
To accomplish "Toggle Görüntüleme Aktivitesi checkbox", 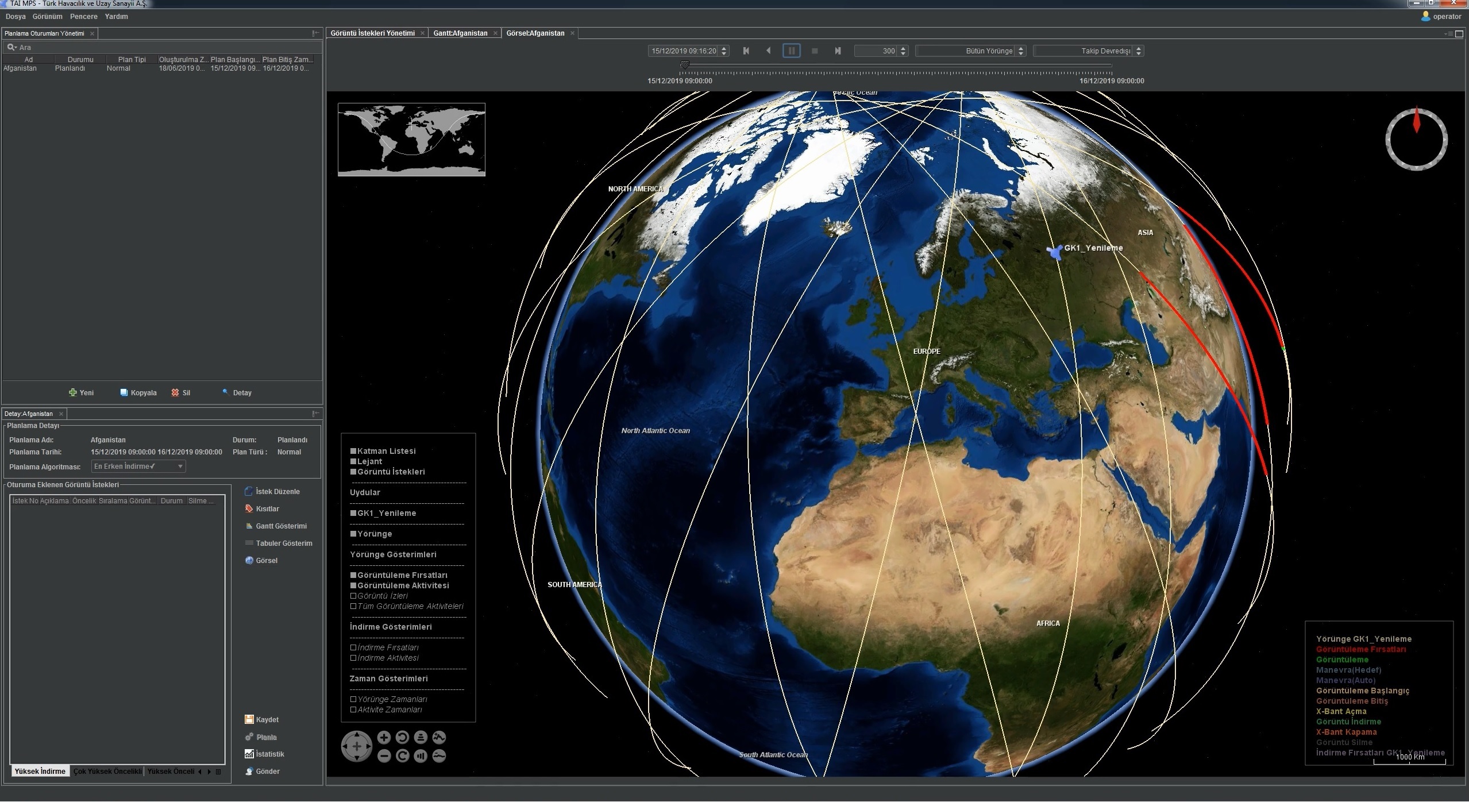I will pyautogui.click(x=353, y=586).
